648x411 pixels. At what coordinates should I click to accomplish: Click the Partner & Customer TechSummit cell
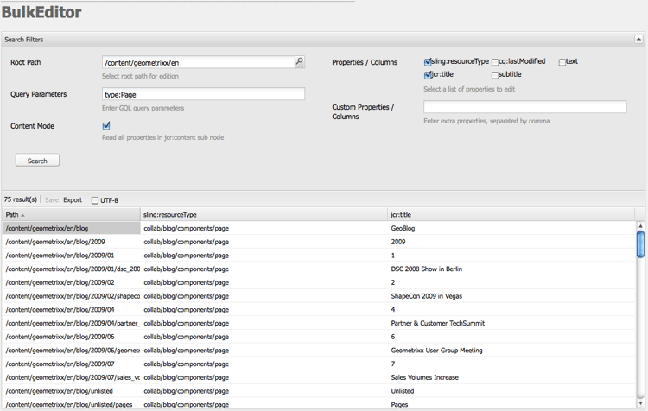coord(511,323)
